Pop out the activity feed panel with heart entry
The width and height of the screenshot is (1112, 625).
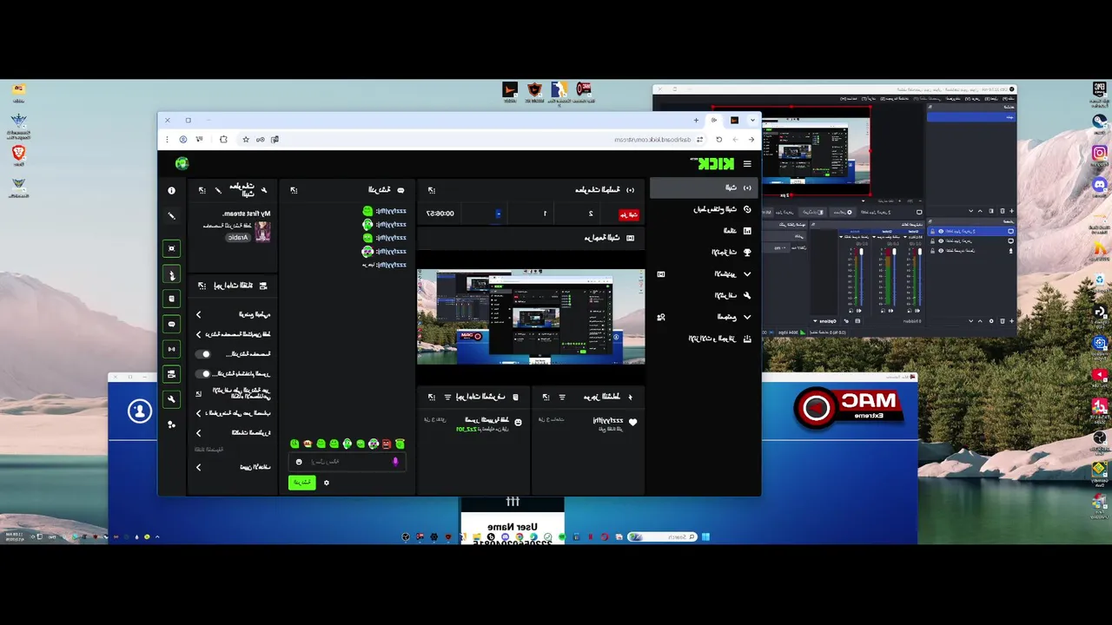[x=546, y=397]
